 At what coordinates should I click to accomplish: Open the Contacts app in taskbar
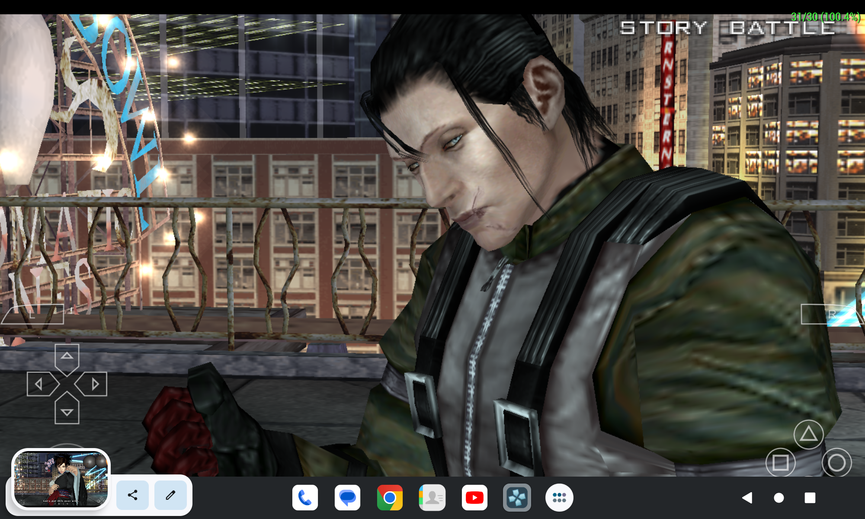tap(432, 498)
